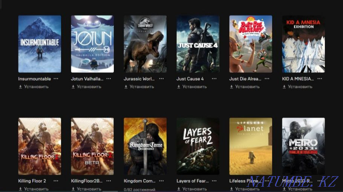Open the three-dot menu next to Insurmountable
The width and height of the screenshot is (343, 192).
56,79
